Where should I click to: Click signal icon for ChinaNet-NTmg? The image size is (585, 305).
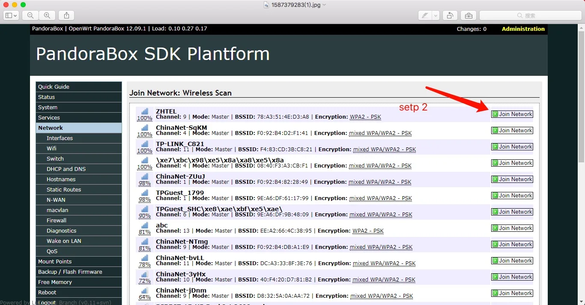[x=145, y=242]
